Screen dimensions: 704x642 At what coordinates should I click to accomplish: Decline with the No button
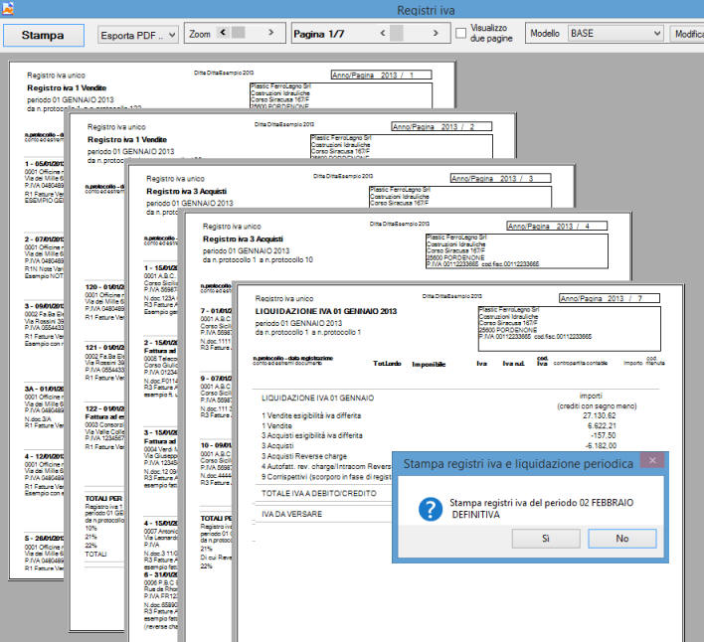(621, 539)
